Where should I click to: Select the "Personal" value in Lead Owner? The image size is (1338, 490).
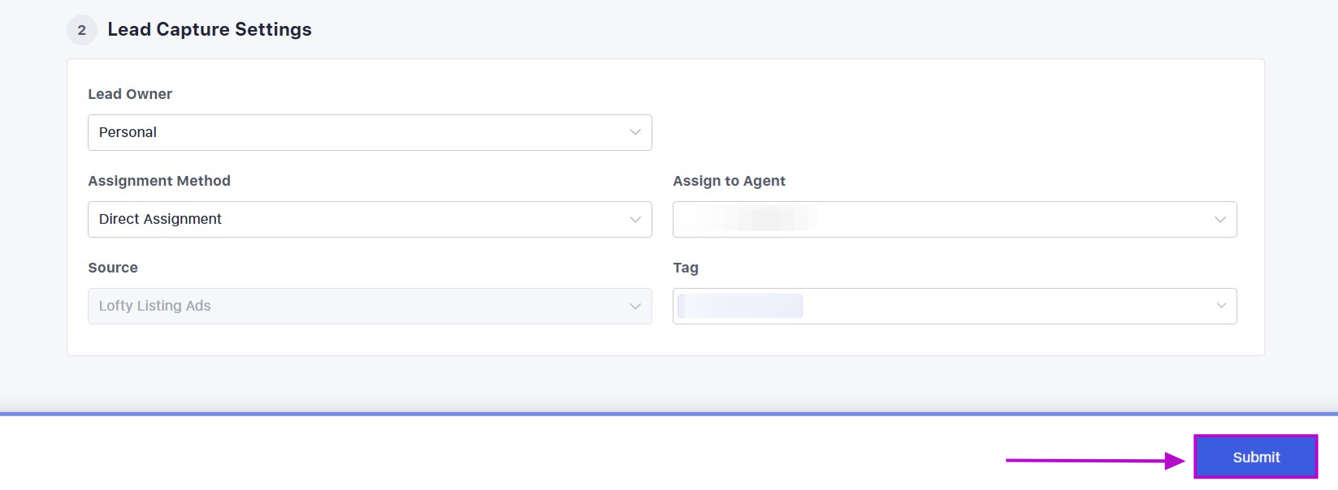pyautogui.click(x=128, y=132)
